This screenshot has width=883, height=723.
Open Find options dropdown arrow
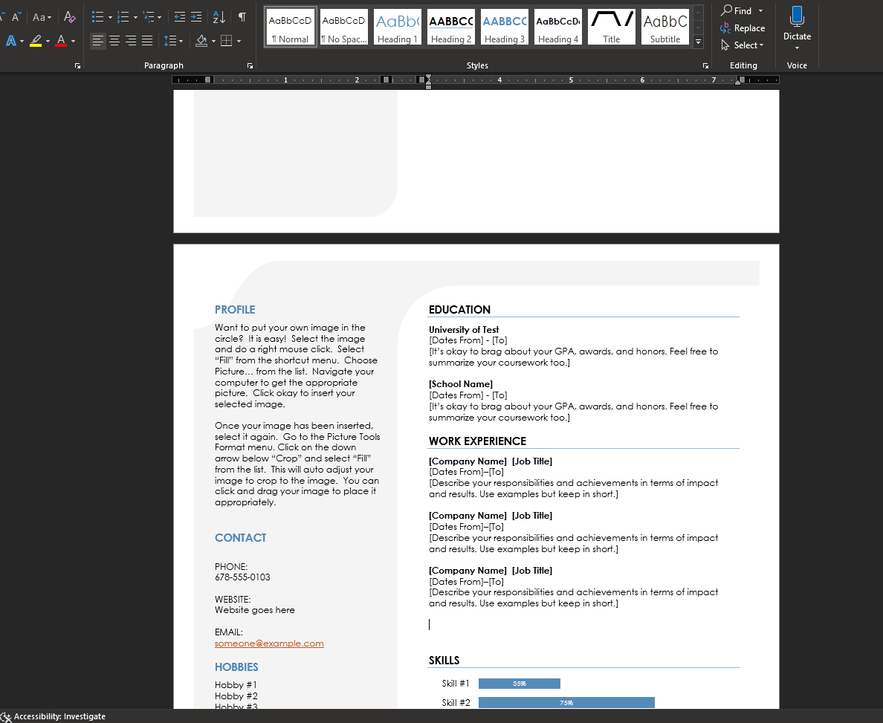pyautogui.click(x=761, y=10)
